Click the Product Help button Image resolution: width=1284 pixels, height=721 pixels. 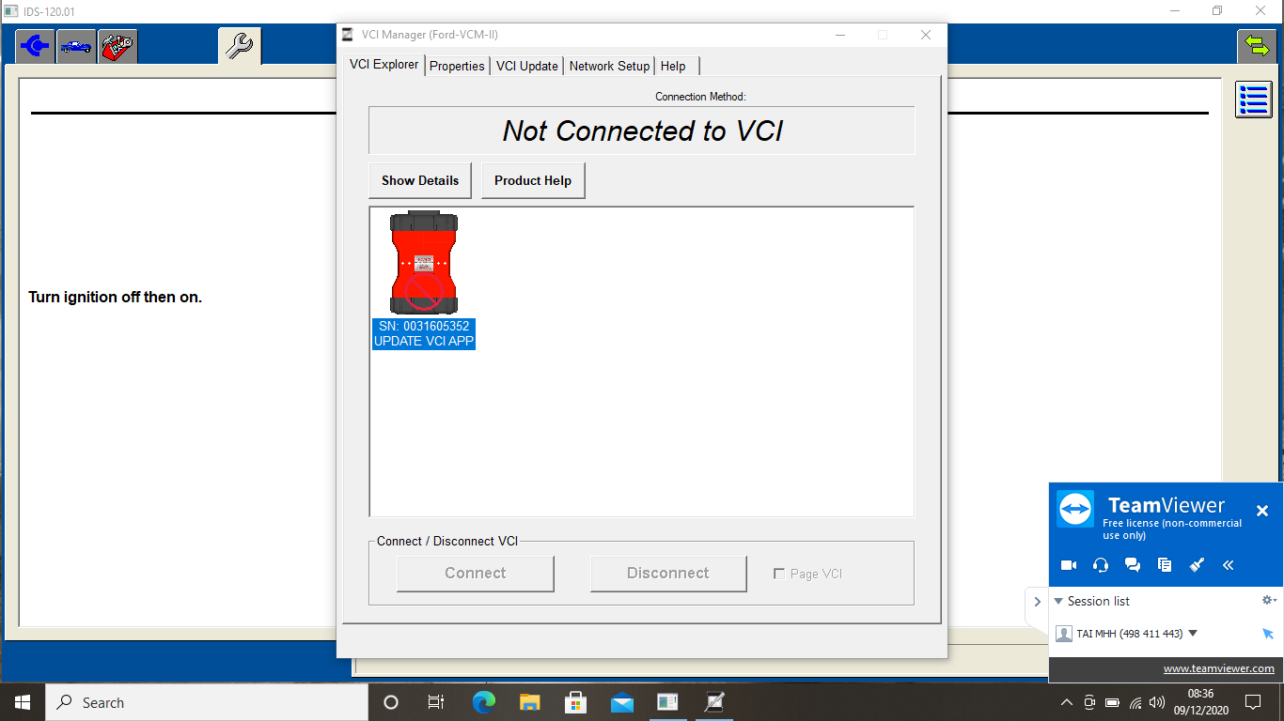[x=533, y=180]
